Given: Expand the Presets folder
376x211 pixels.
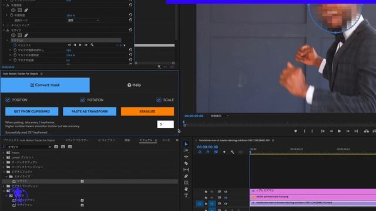Looking at the screenshot, I should pos(4,152).
